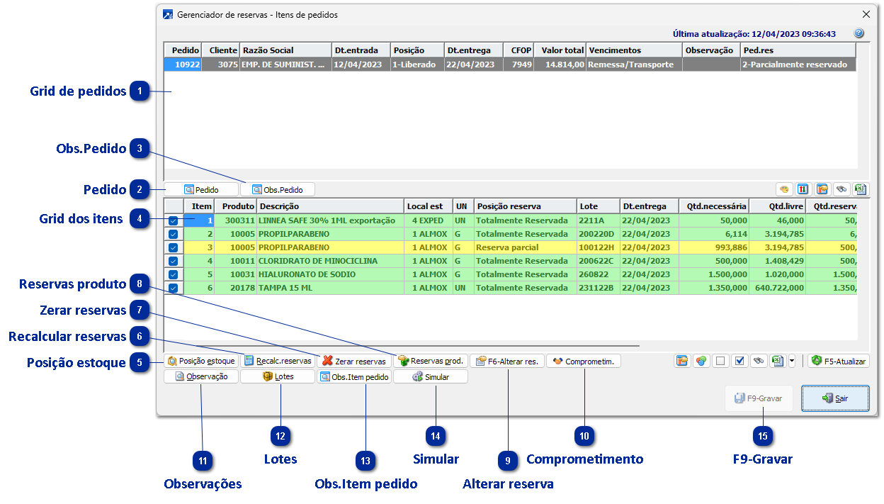This screenshot has width=884, height=504.
Task: Toggle checkbox for item 6 TAMPA 15 ML
Action: click(x=174, y=289)
